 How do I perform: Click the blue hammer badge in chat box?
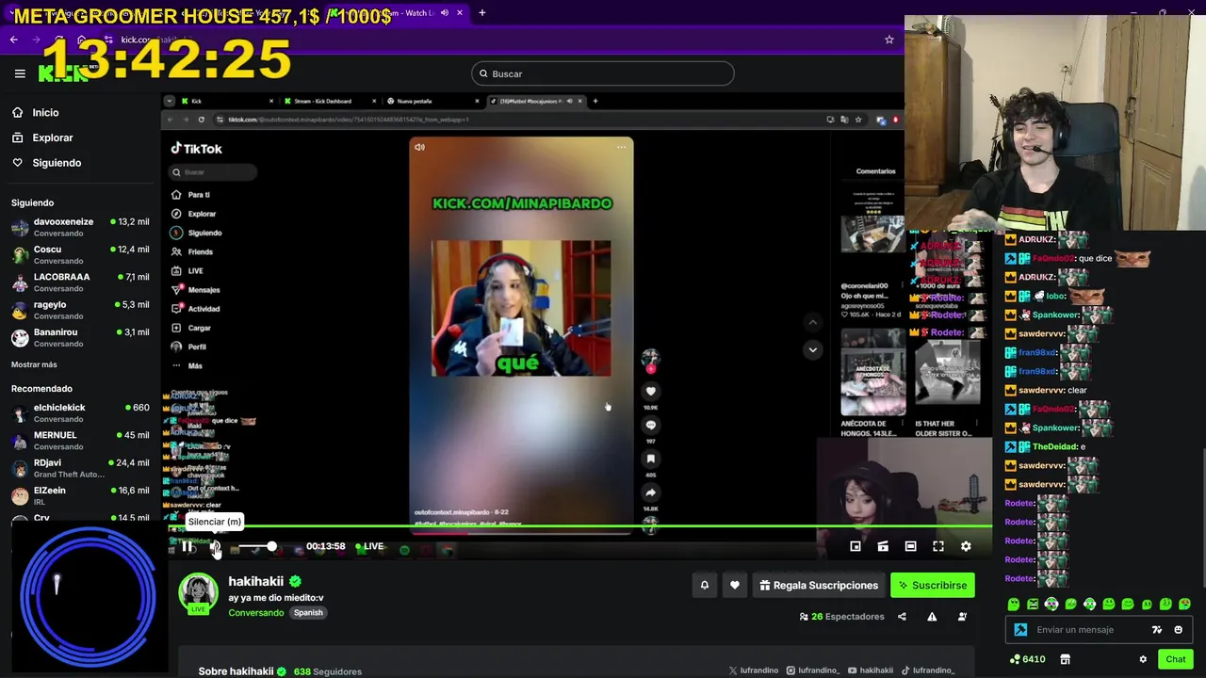point(1020,630)
